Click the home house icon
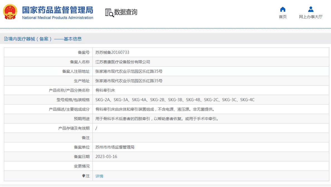This screenshot has width=331, height=187. 283,9
